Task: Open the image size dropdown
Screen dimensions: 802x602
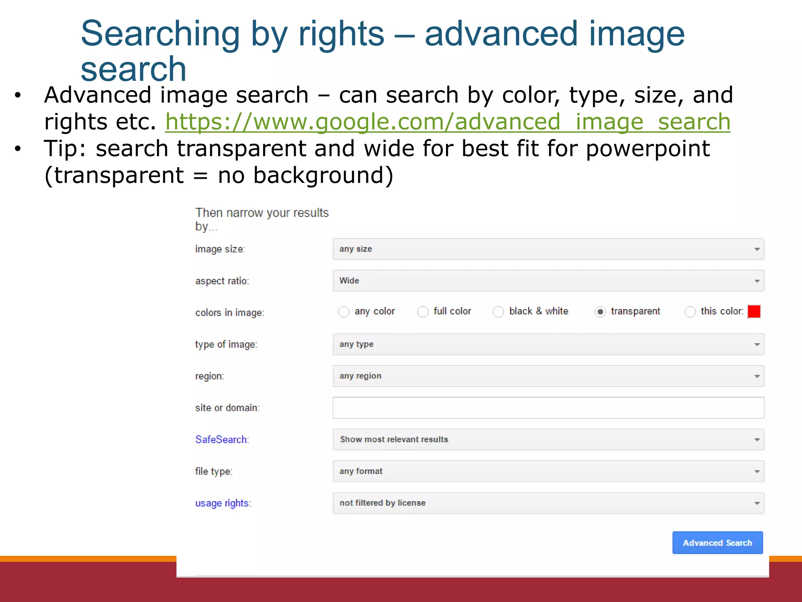Action: point(548,248)
